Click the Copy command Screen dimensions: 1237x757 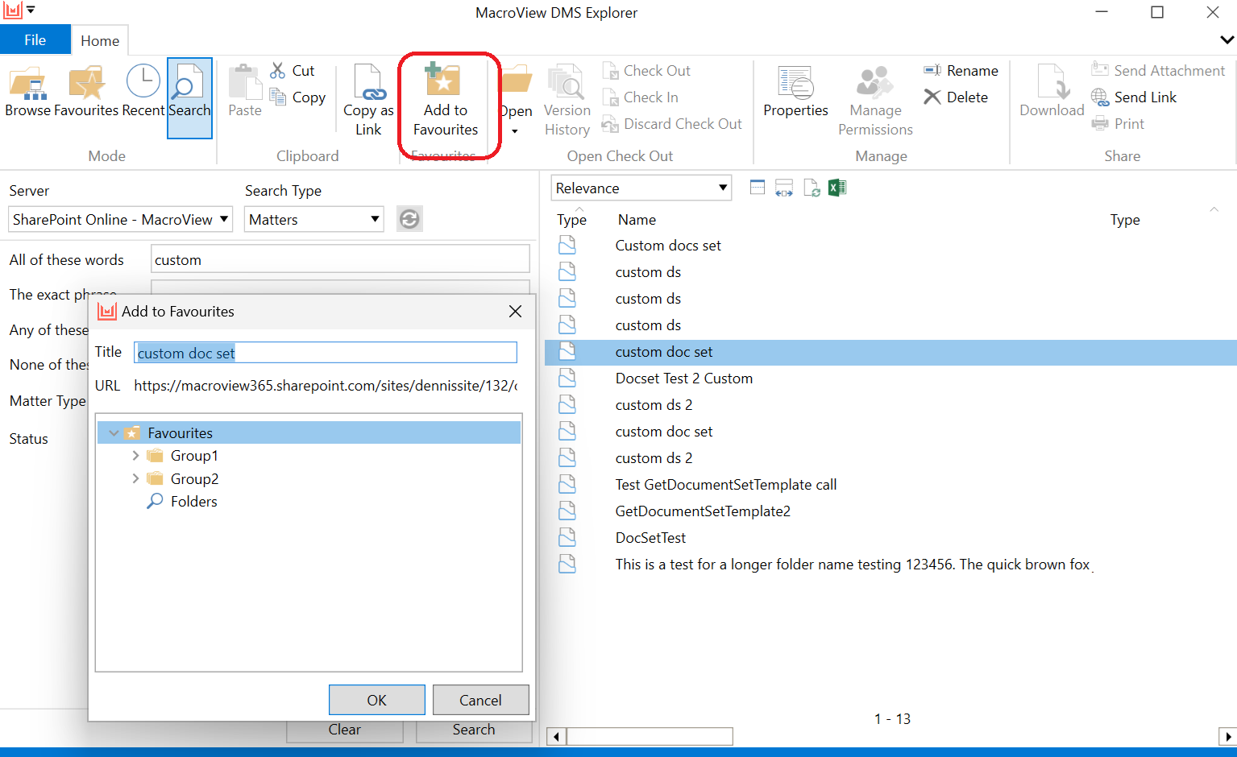297,97
